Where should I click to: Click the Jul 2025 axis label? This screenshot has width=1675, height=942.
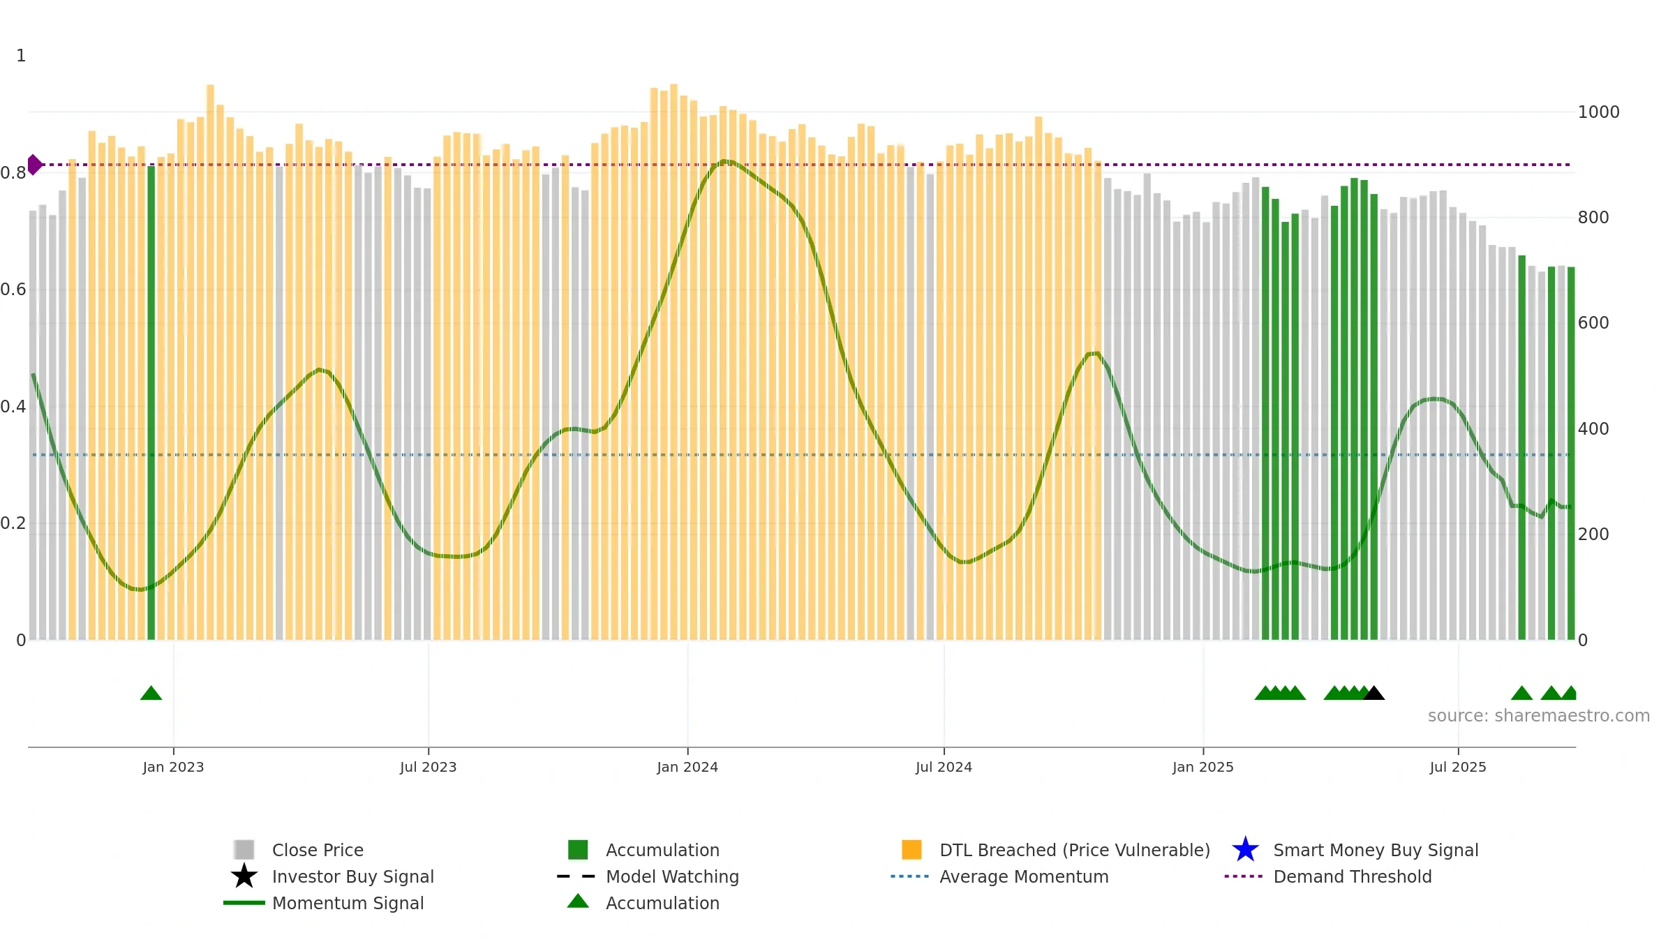(1458, 767)
